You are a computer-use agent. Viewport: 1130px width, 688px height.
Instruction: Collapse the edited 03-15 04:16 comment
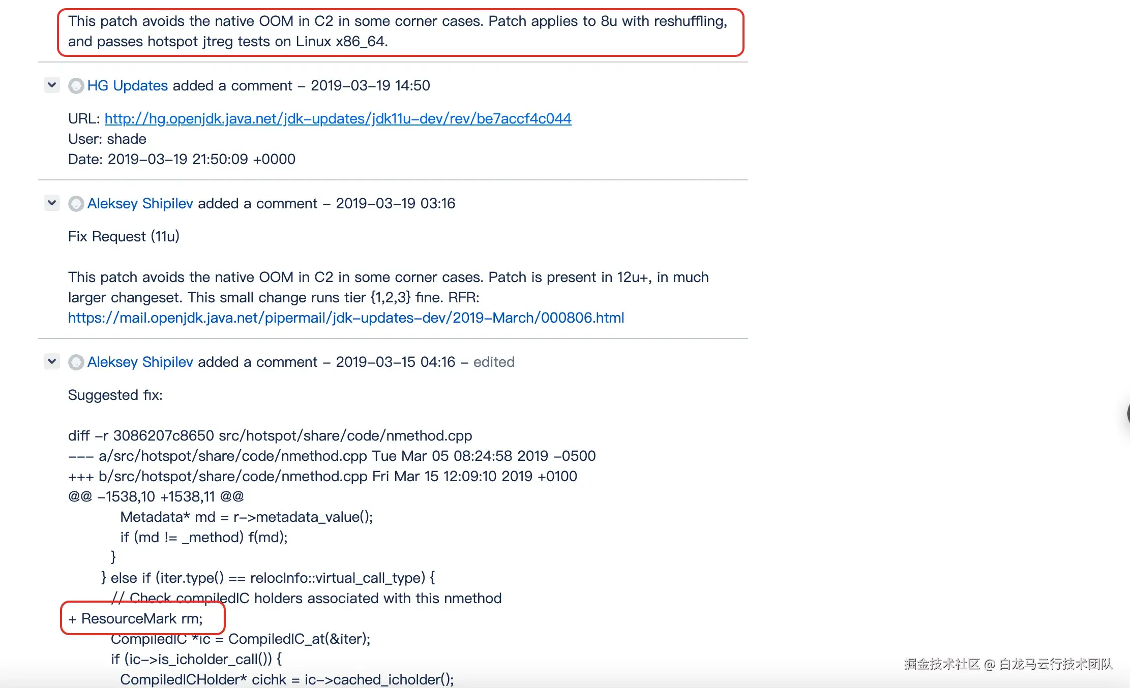(52, 361)
